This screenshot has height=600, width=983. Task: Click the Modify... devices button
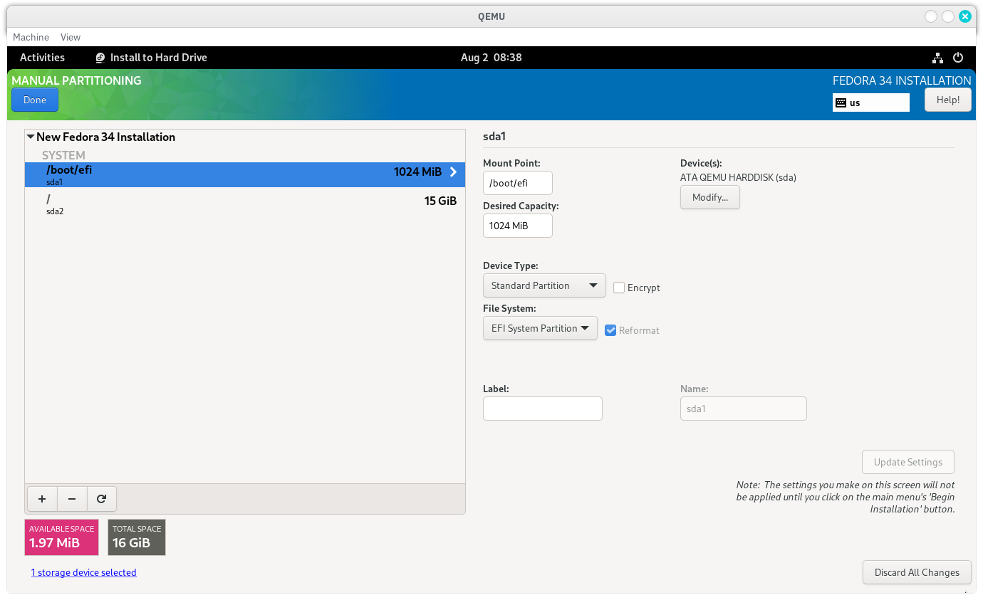coord(710,197)
